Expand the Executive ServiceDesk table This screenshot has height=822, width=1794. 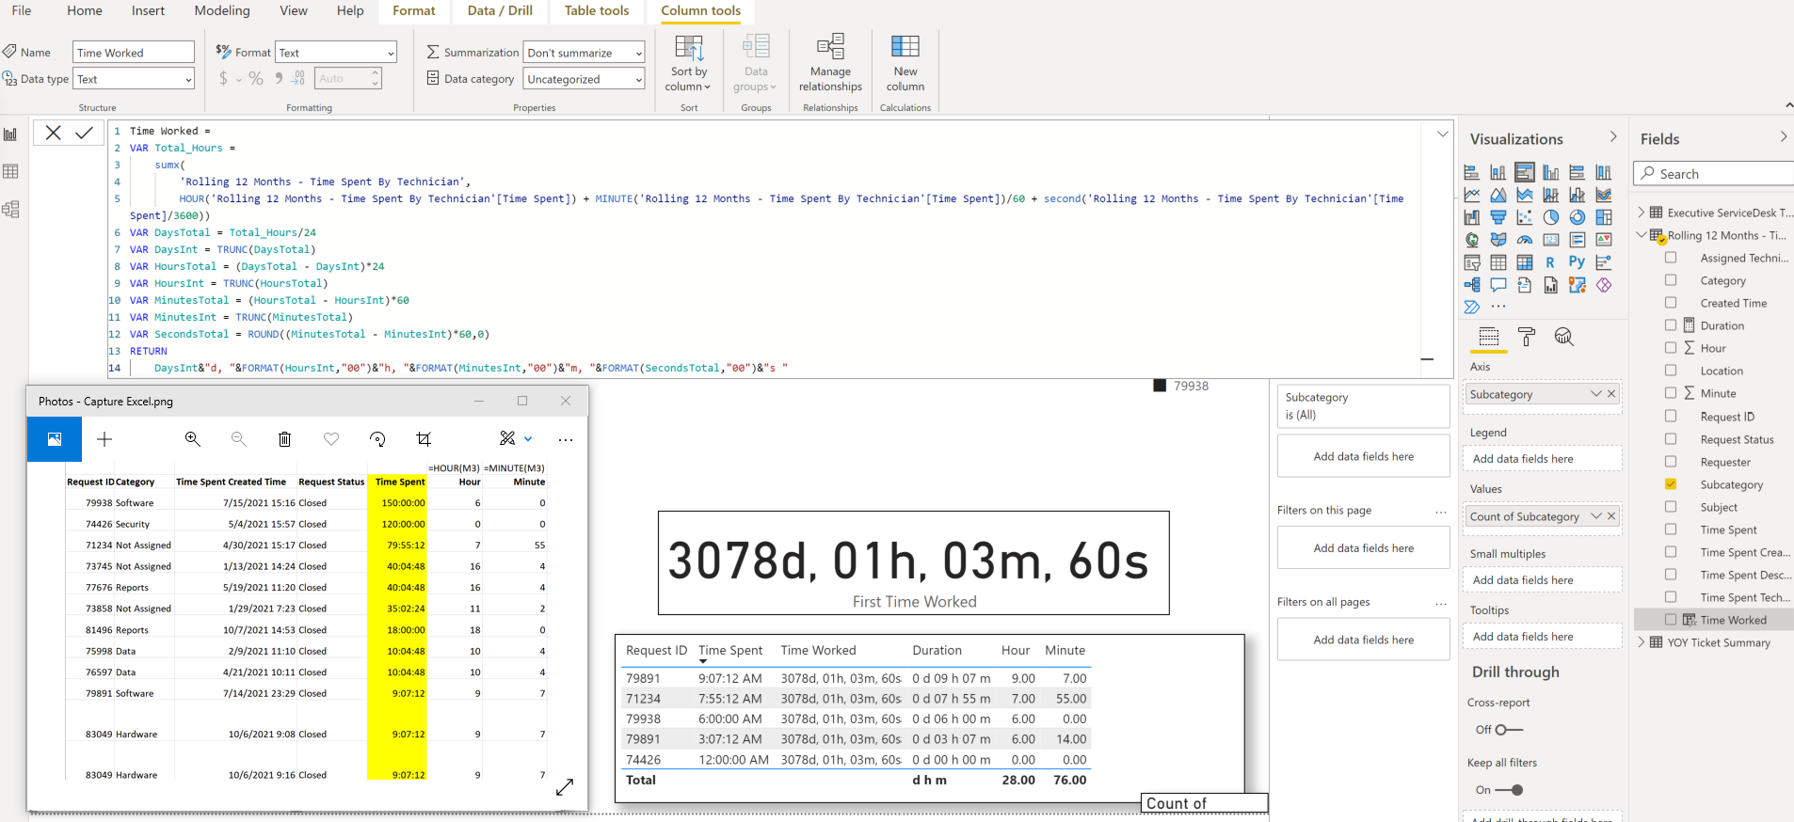click(1642, 213)
